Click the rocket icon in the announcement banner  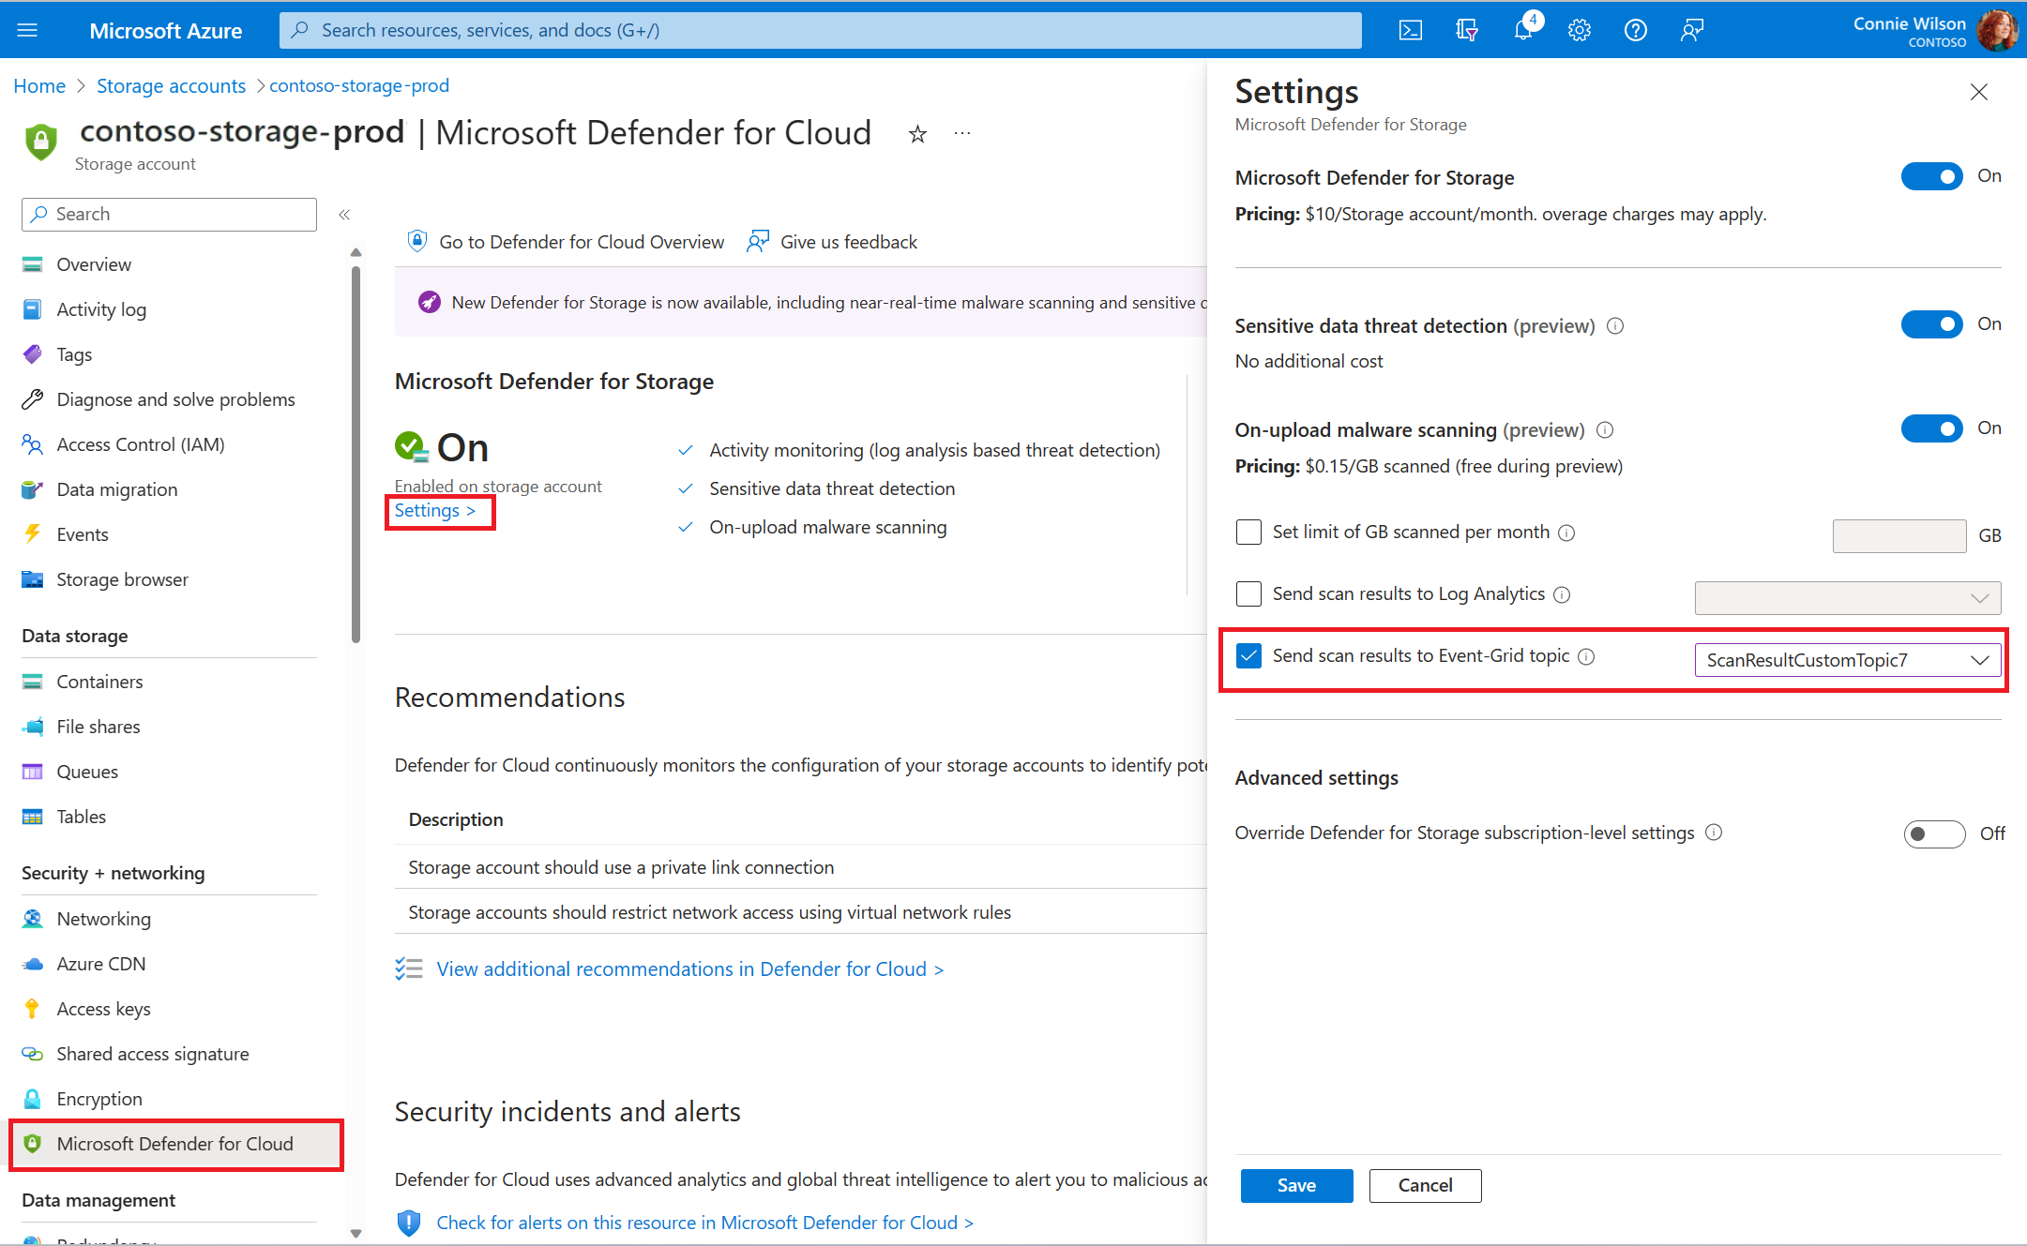(x=429, y=302)
